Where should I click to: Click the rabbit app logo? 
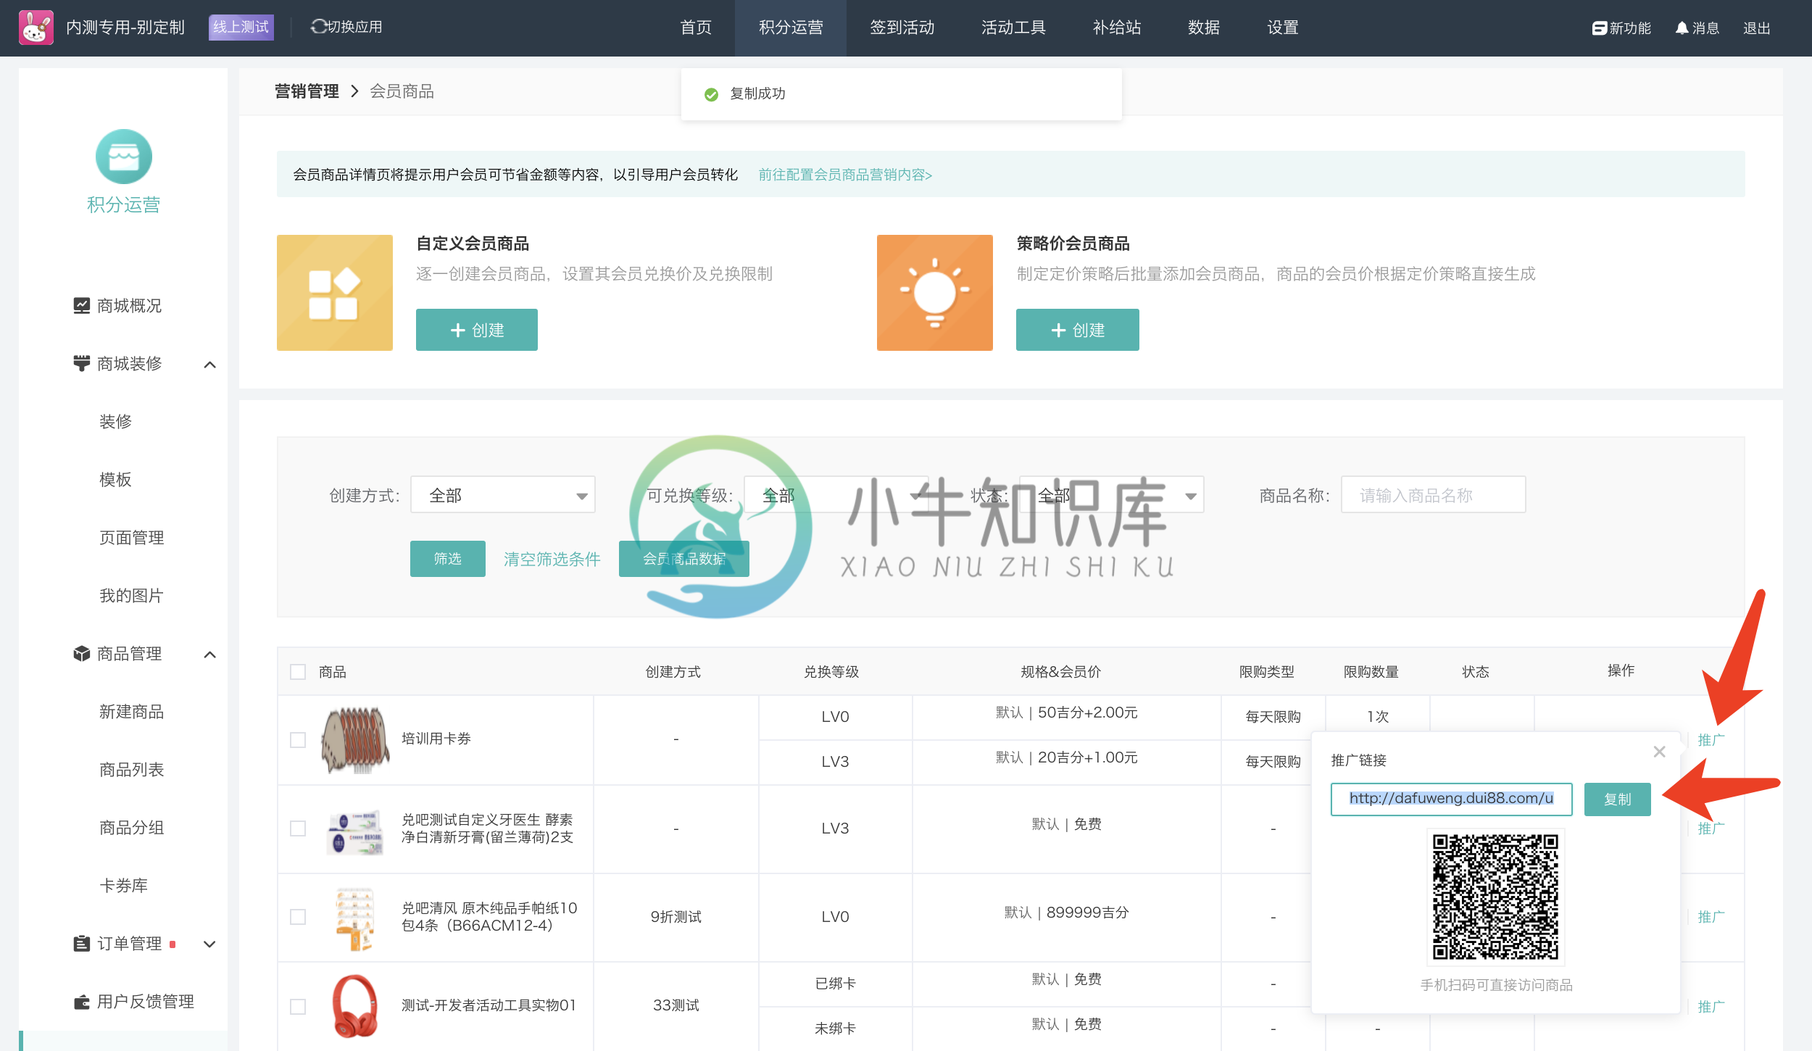pos(36,28)
